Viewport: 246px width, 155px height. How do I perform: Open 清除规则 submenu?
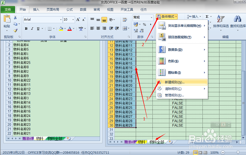click(182, 89)
